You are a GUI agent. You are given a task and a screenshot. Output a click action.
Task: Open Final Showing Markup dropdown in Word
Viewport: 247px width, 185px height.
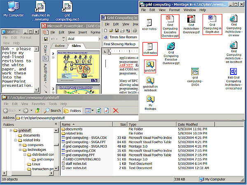pyautogui.click(x=121, y=44)
